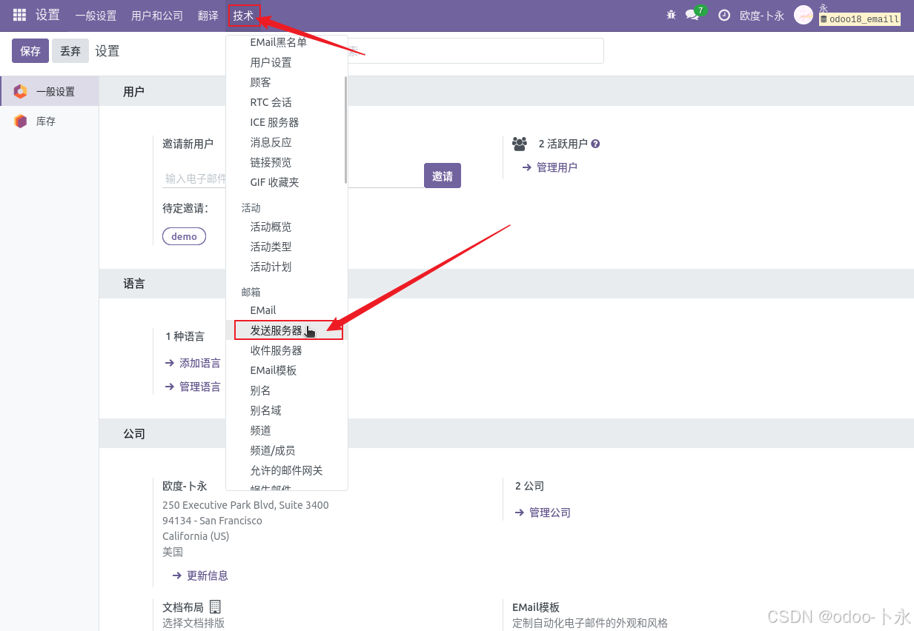Click the 添加语言 link
The height and width of the screenshot is (631, 914).
point(200,363)
